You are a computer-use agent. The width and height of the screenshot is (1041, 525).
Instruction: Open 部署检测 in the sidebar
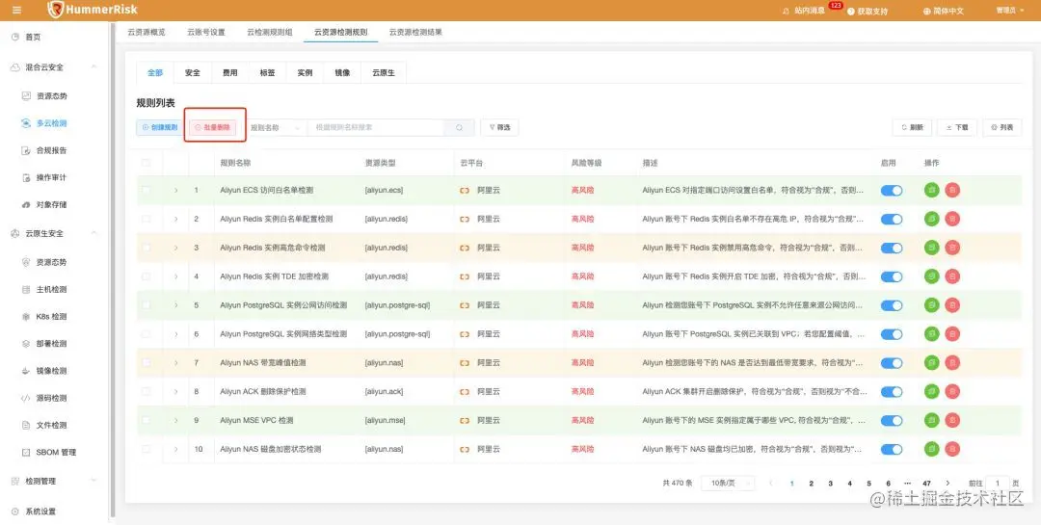coord(45,344)
